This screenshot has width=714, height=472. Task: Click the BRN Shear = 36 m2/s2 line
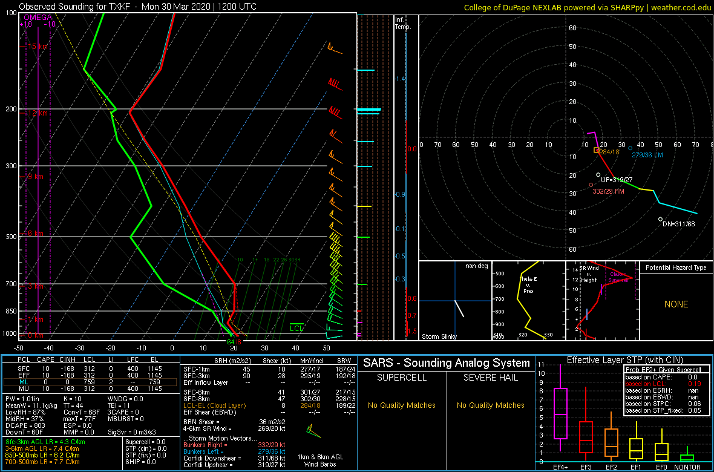click(235, 422)
